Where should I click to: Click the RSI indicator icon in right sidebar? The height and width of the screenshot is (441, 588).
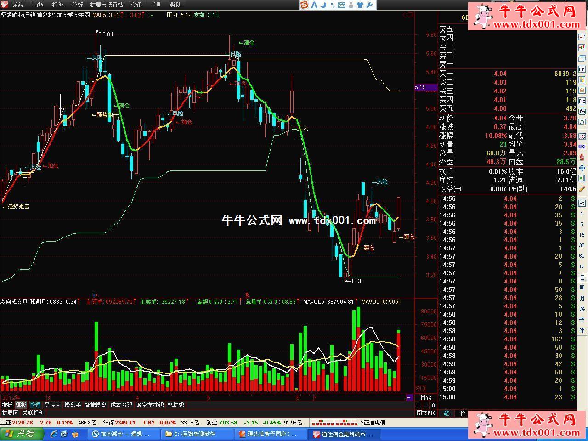coord(582,147)
